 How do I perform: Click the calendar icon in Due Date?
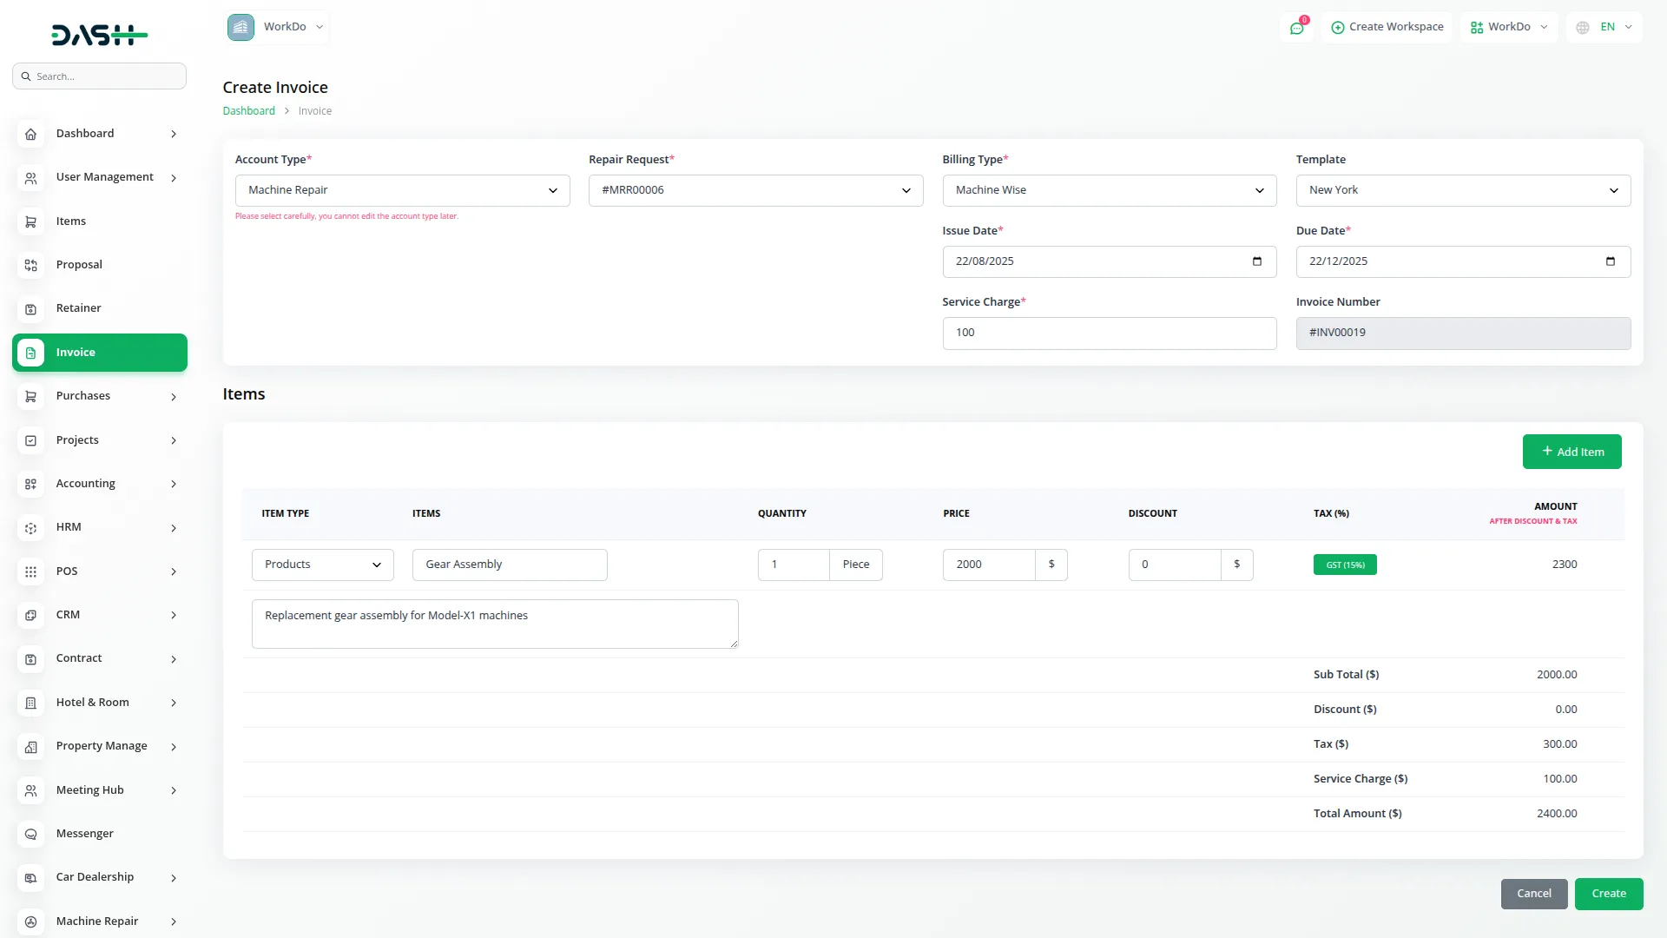(1610, 261)
